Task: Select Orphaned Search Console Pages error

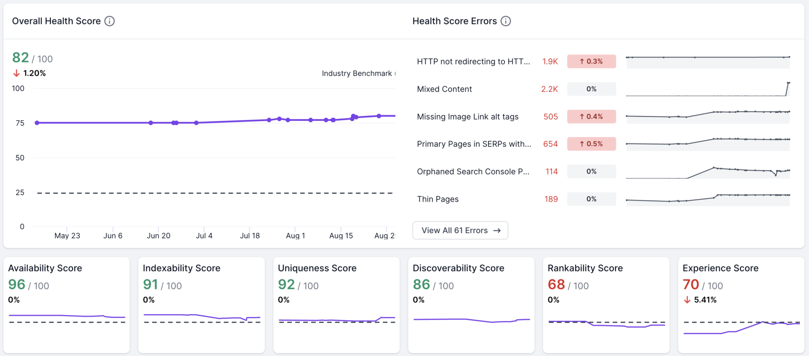Action: [473, 172]
